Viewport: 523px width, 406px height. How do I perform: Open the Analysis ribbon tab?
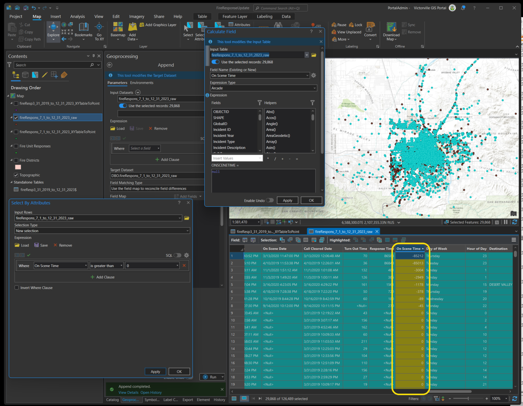click(78, 17)
